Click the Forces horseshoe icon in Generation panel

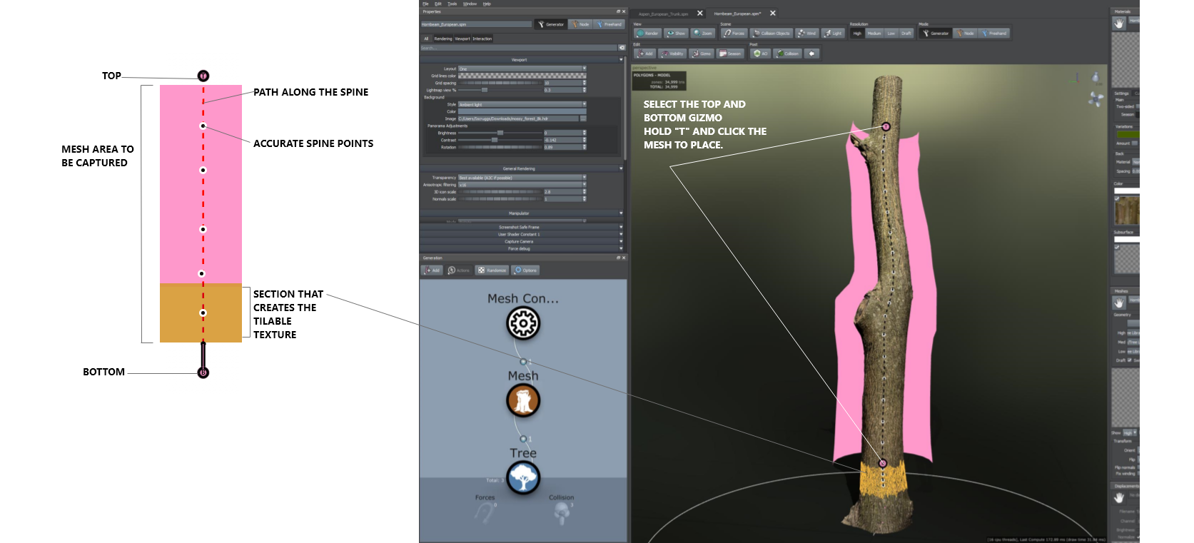point(485,512)
